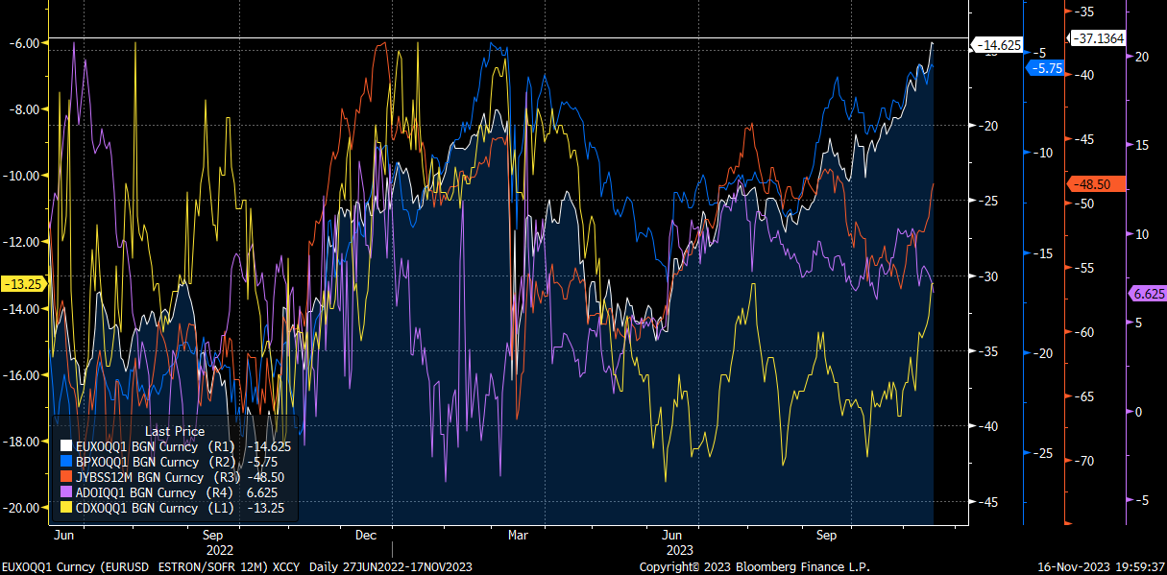Click the 2023 label on the date axis

[678, 551]
